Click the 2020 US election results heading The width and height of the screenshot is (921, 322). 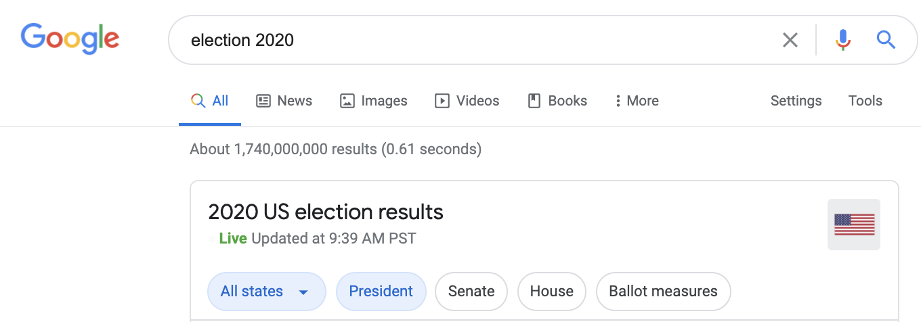326,212
